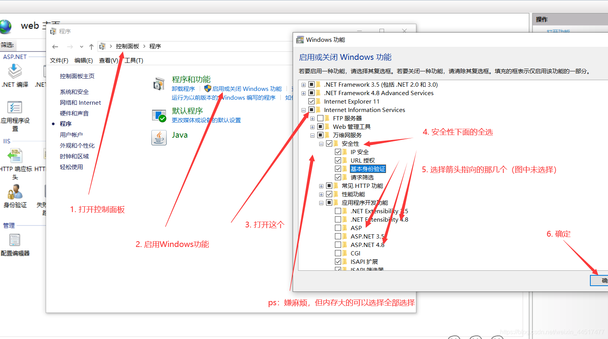Click the globe icon of the IIS web home page
The width and height of the screenshot is (608, 339).
click(x=6, y=26)
